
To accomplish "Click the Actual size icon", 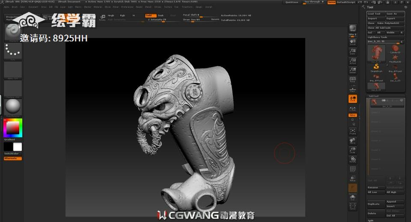I will [x=352, y=61].
